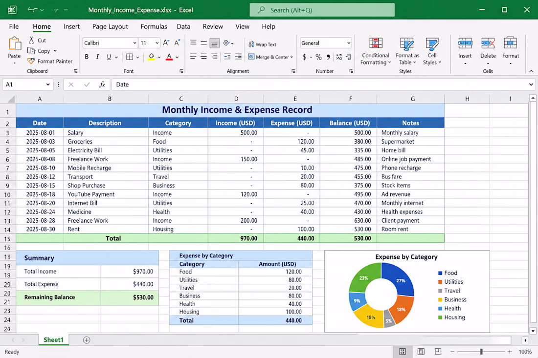This screenshot has height=358, width=538.
Task: Apply the red Font Color A
Action: (x=169, y=57)
